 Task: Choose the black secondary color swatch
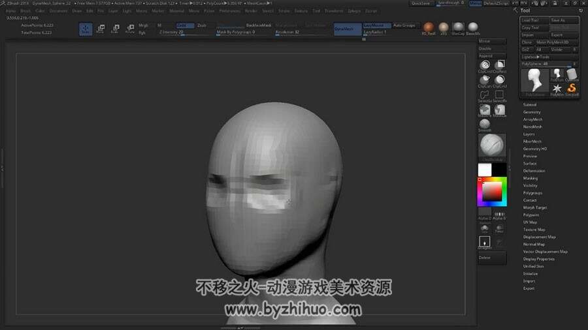[500, 170]
